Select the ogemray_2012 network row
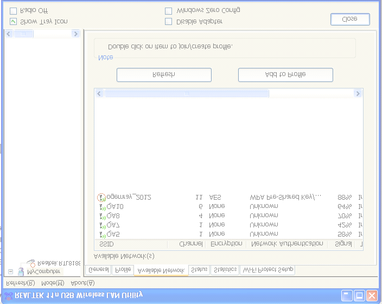 228,198
